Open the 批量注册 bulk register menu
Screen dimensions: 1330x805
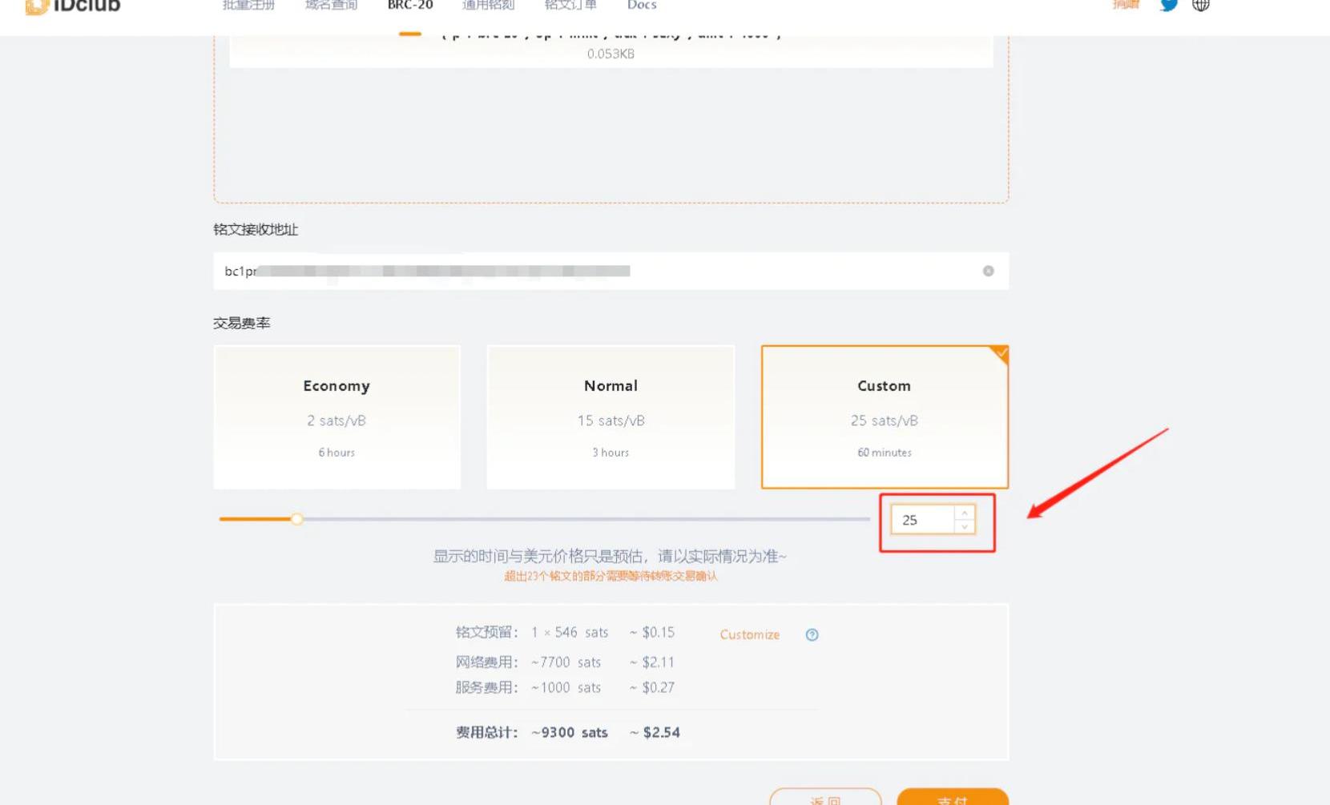(248, 6)
